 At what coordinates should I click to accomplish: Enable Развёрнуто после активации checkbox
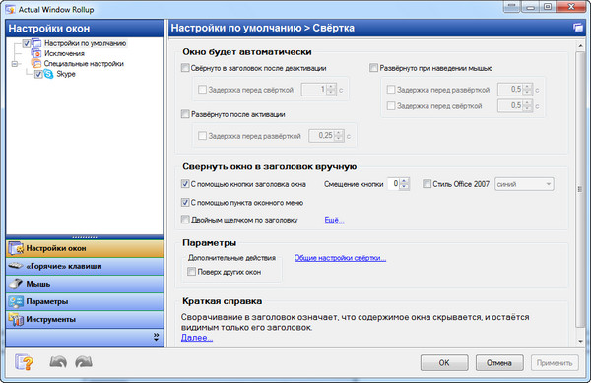click(185, 114)
